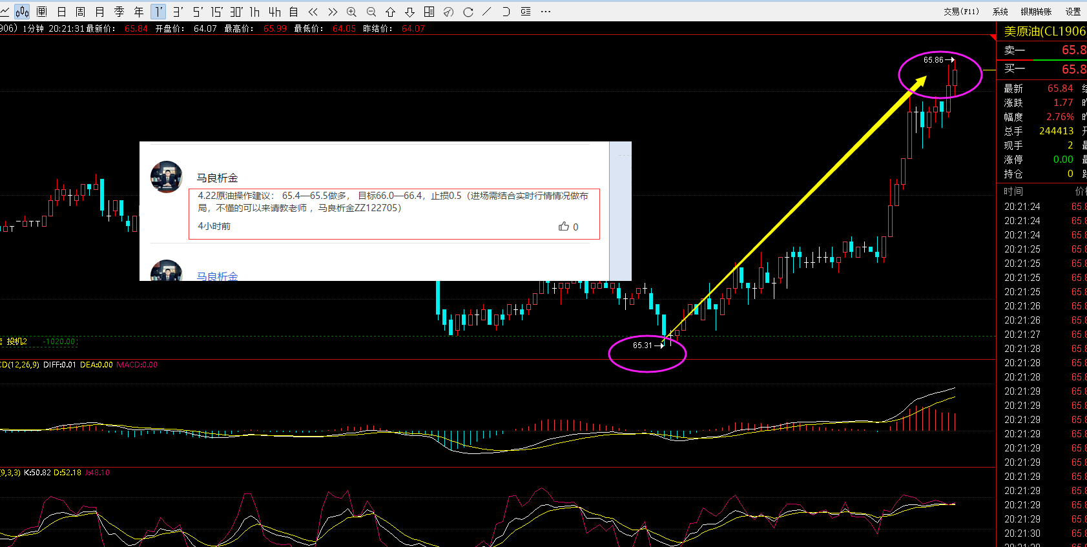Click the 幅度 value 2.76%
This screenshot has height=547, width=1087.
pos(1061,117)
